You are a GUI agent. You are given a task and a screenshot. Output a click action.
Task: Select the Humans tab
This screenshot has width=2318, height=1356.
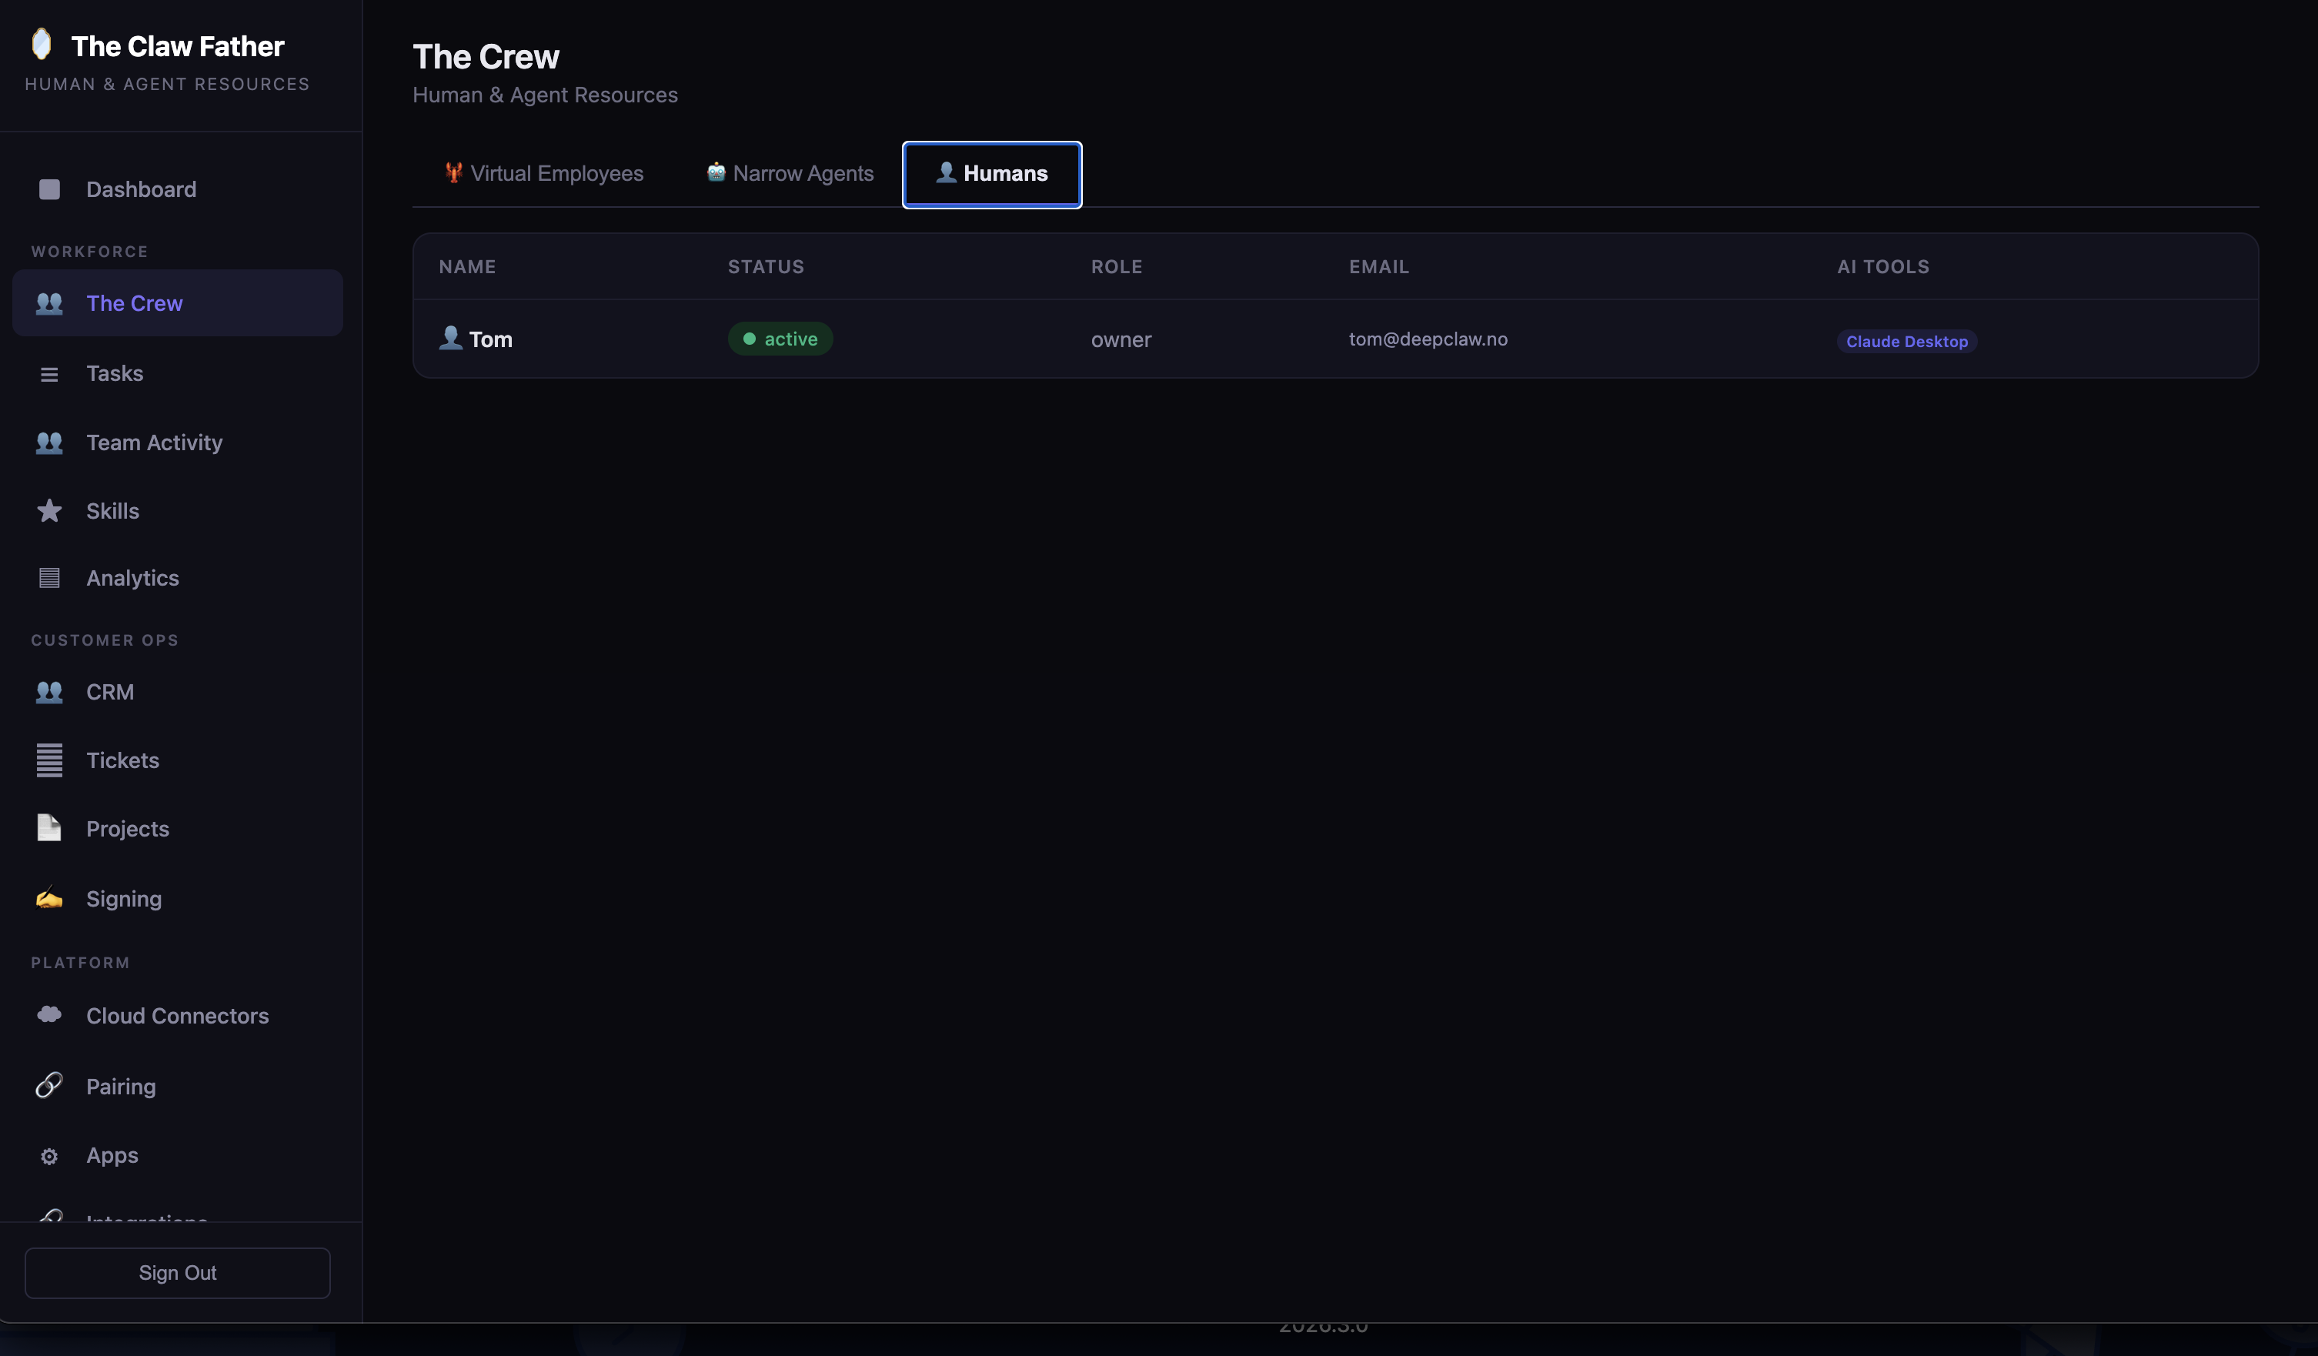point(991,174)
